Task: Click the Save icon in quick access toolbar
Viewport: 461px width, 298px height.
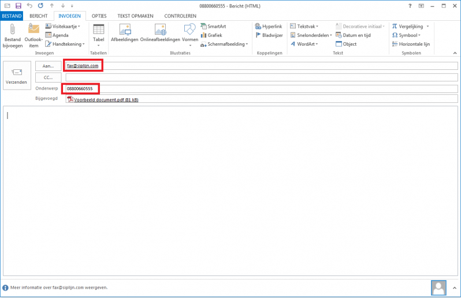Action: coord(18,6)
